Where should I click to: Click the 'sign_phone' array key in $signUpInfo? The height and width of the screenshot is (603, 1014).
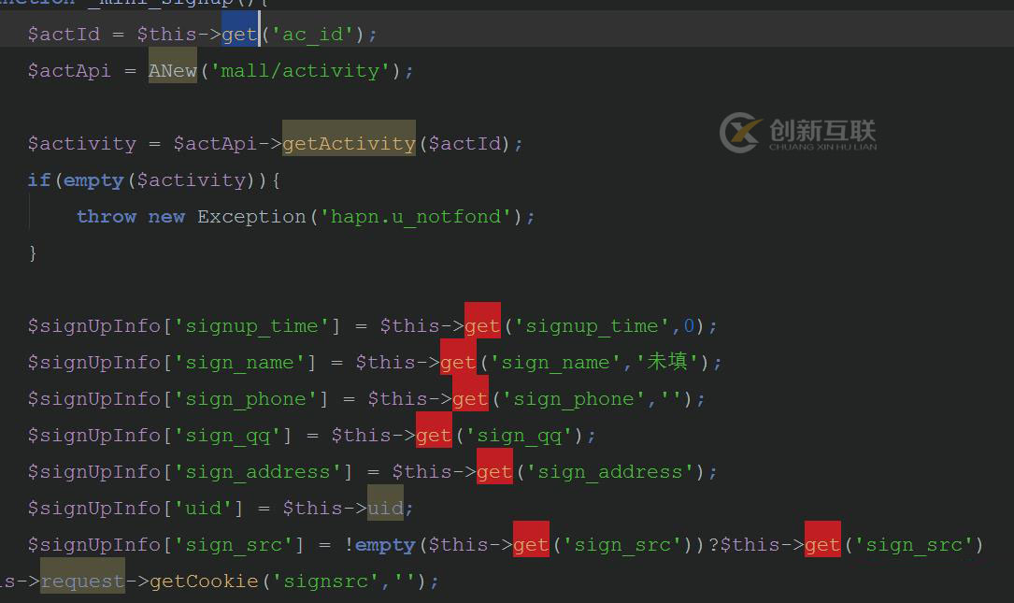point(246,398)
